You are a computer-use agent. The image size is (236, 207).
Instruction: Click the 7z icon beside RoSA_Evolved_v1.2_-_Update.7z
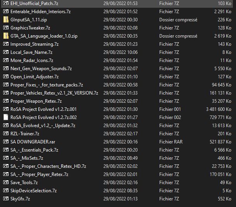tap(6, 125)
